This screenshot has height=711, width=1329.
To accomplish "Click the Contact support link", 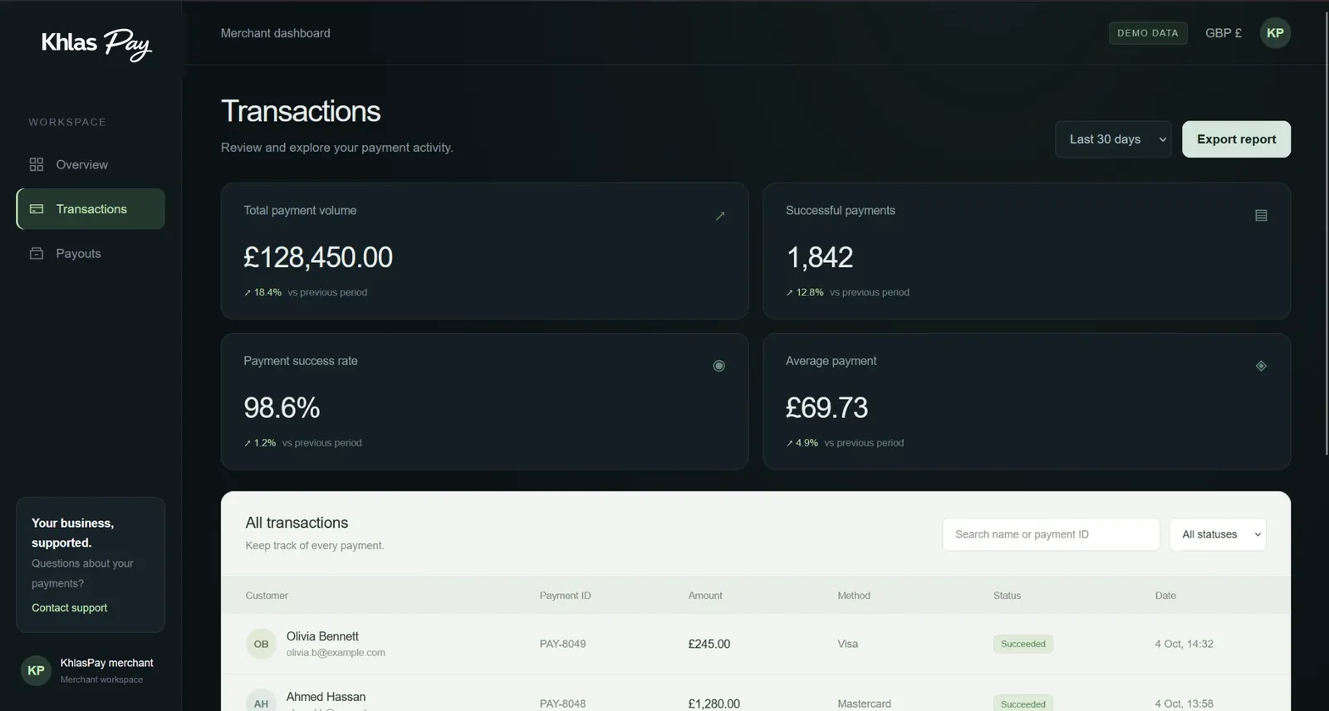I will tap(70, 607).
